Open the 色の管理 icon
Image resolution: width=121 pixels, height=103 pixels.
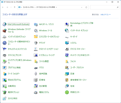(x=36, y=86)
